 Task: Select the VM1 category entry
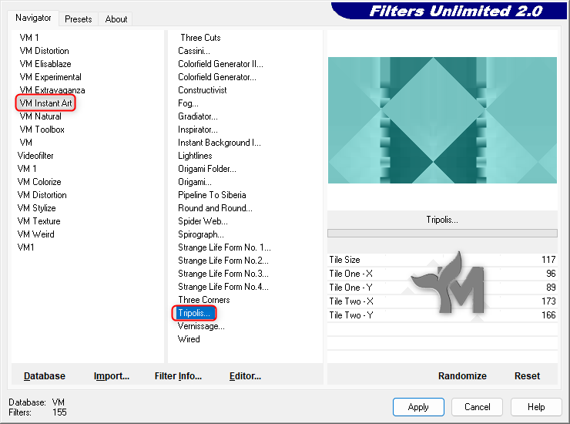[26, 247]
